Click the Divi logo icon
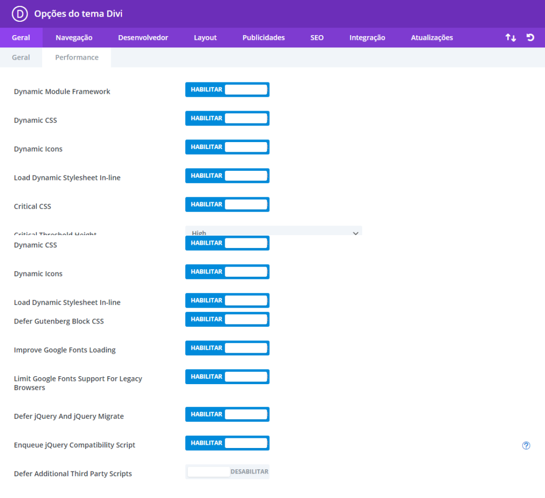 19,14
